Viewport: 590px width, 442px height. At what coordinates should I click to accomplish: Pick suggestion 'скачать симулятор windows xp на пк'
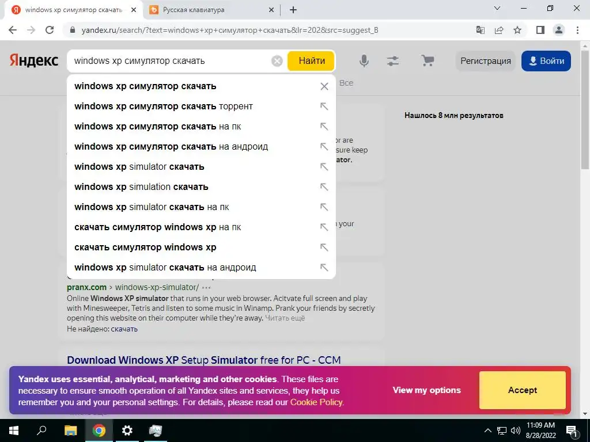201,227
